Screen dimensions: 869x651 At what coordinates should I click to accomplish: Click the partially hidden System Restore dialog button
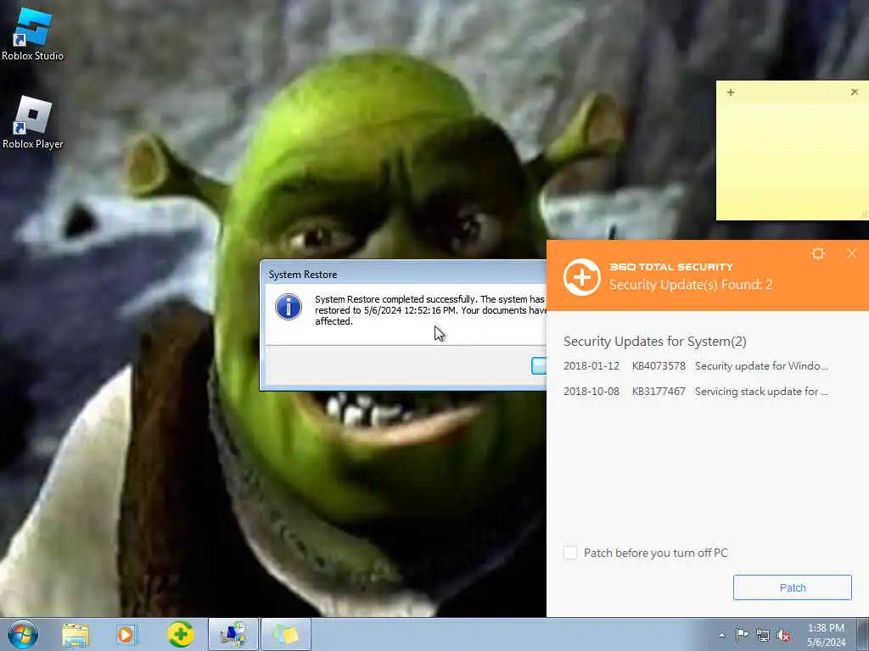(x=539, y=365)
